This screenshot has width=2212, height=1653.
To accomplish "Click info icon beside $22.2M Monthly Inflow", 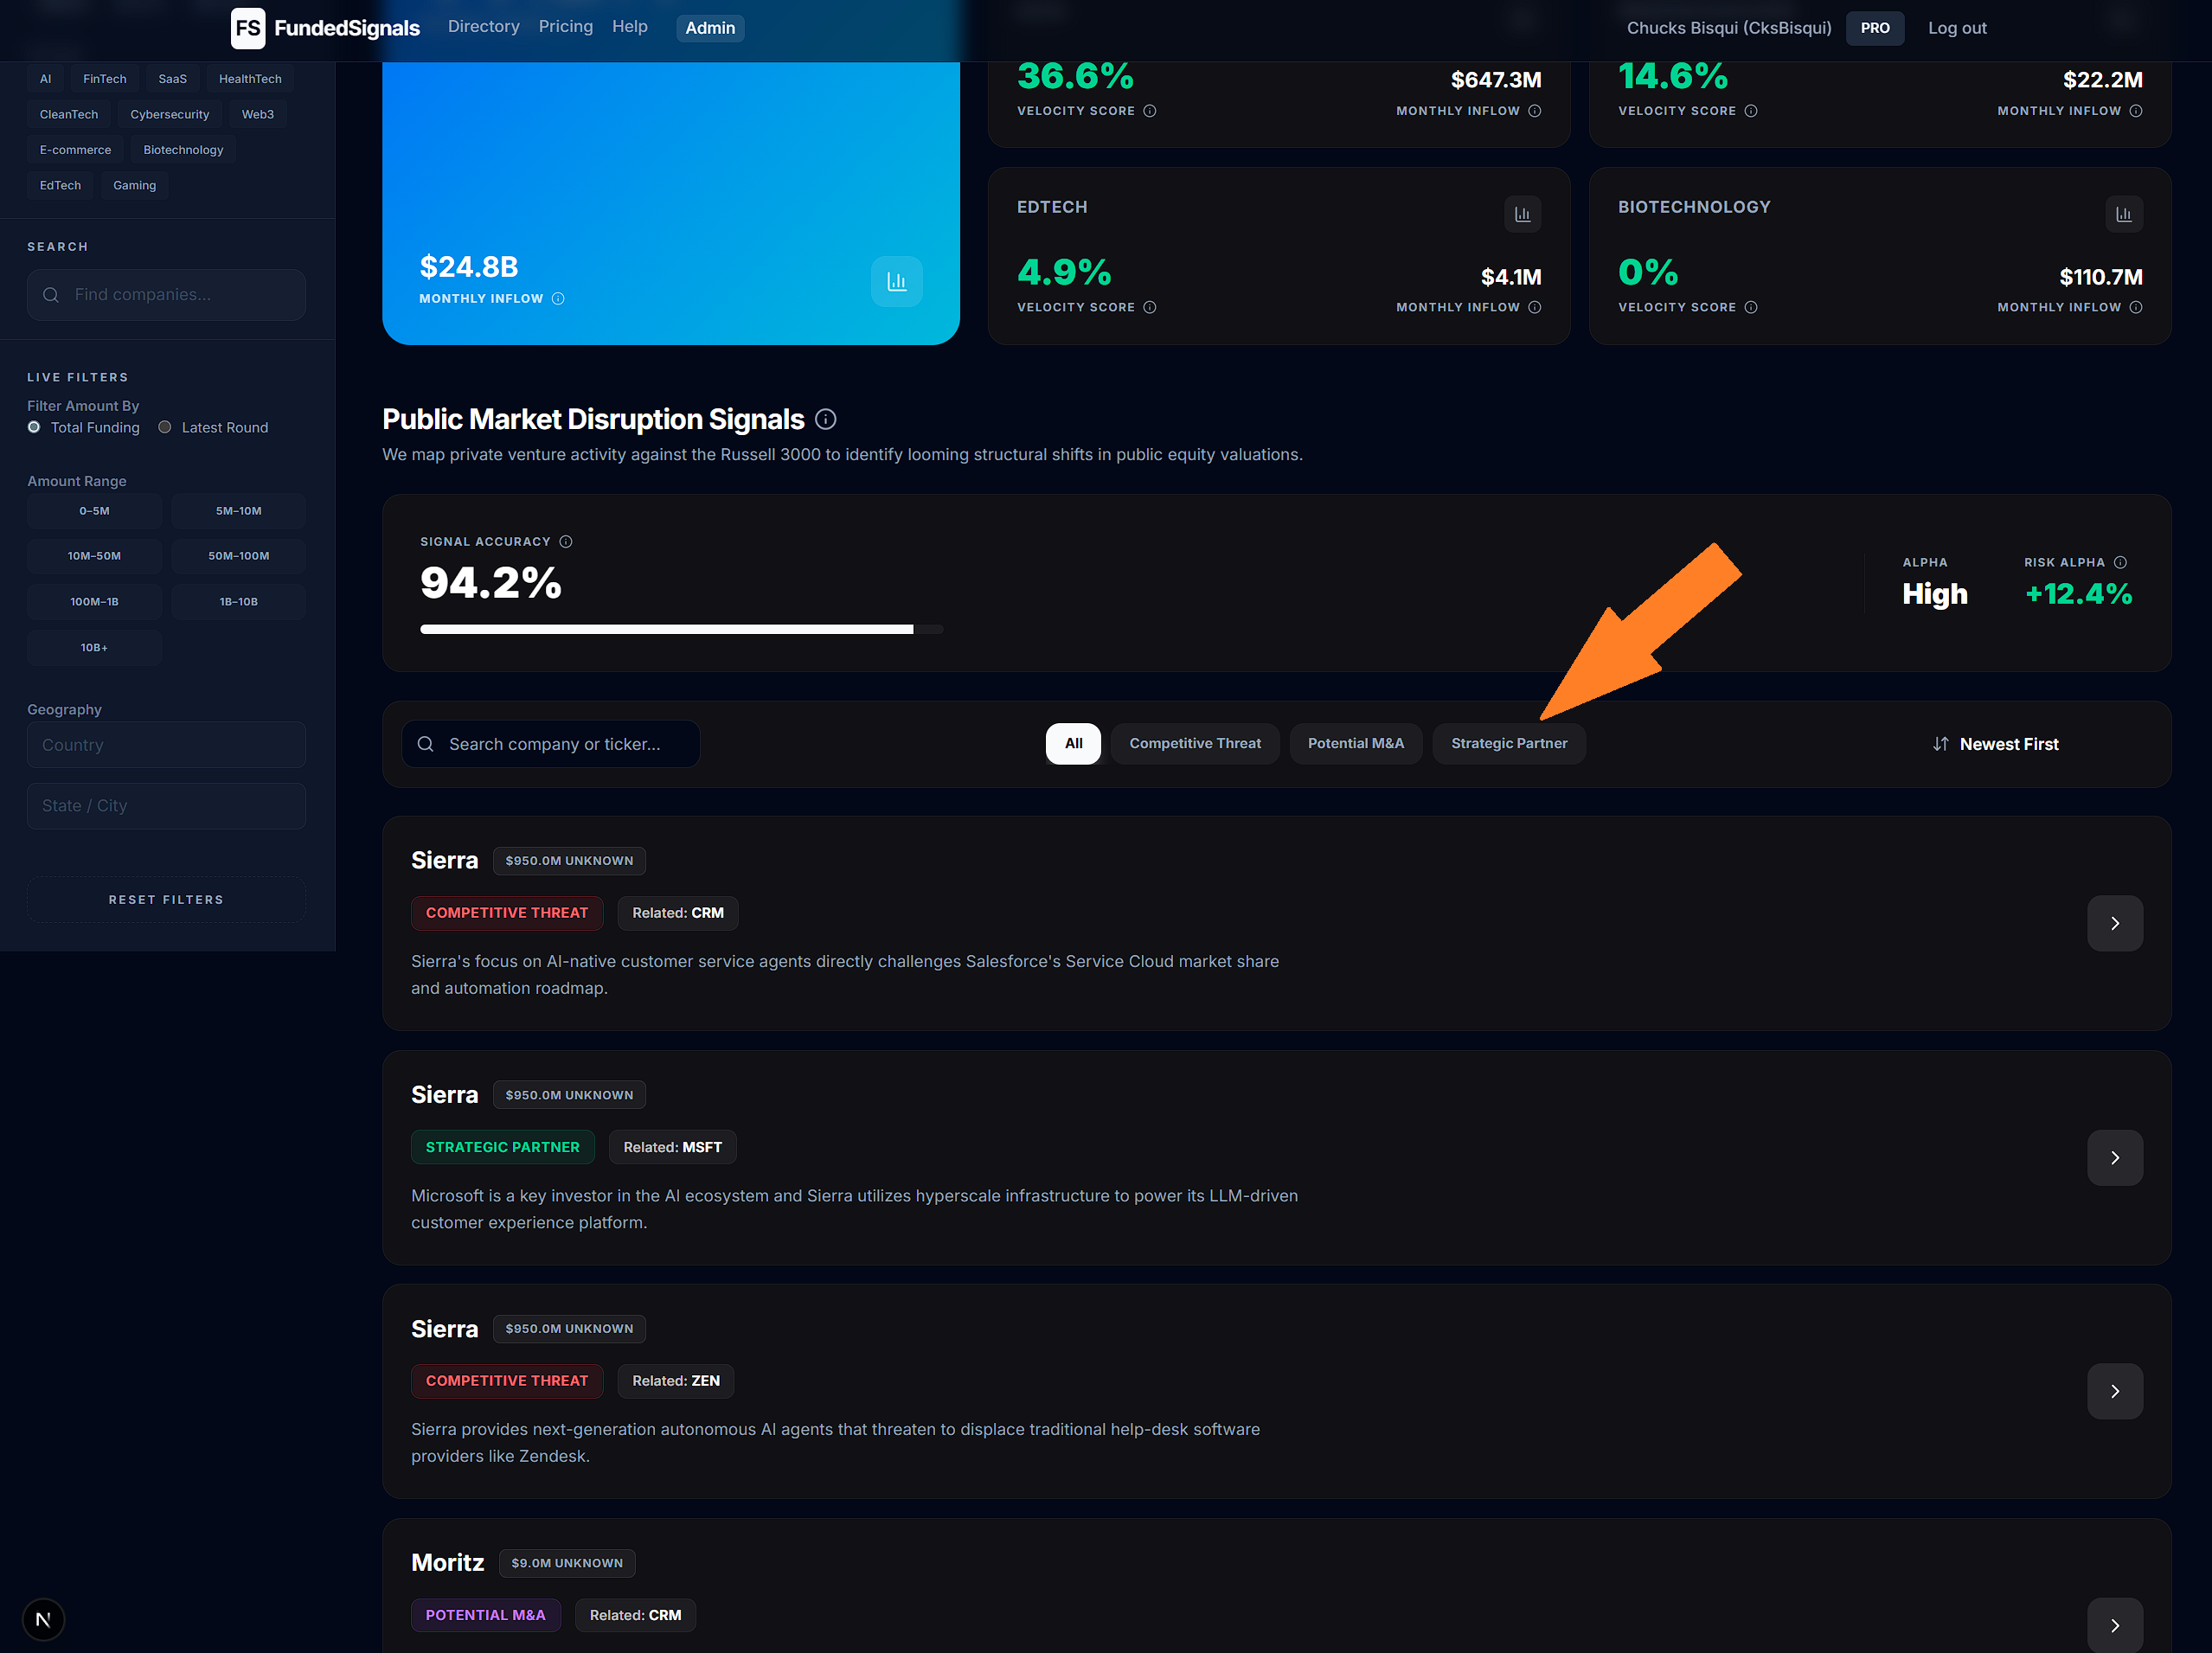I will click(x=2135, y=111).
